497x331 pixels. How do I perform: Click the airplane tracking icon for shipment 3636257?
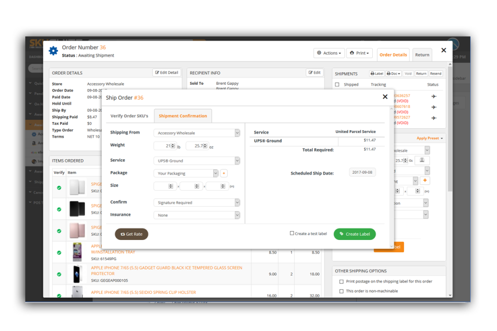434,96
